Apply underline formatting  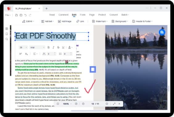63,48
